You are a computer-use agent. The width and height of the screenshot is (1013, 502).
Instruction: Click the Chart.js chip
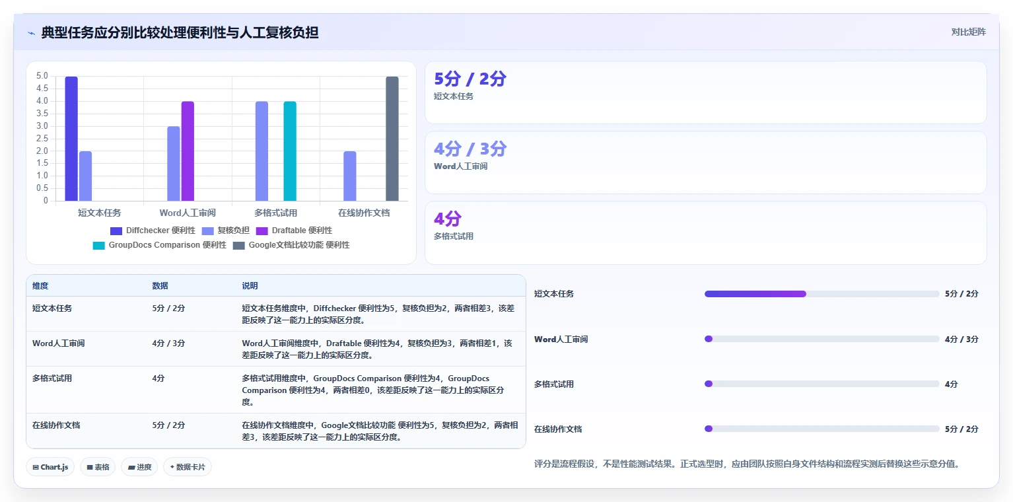pyautogui.click(x=51, y=467)
